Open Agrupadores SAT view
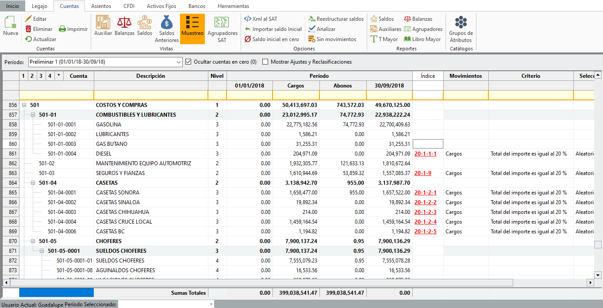The image size is (603, 308). (222, 29)
